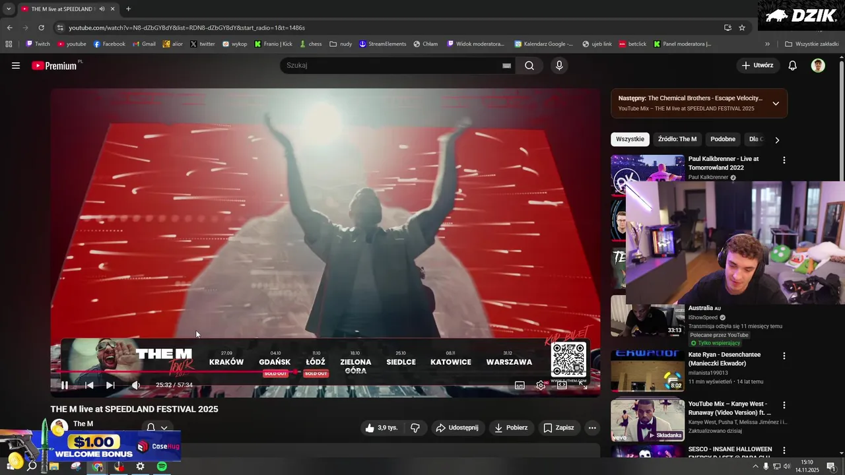Viewport: 845px width, 475px height.
Task: Bookmark this page with star icon
Action: 742,28
